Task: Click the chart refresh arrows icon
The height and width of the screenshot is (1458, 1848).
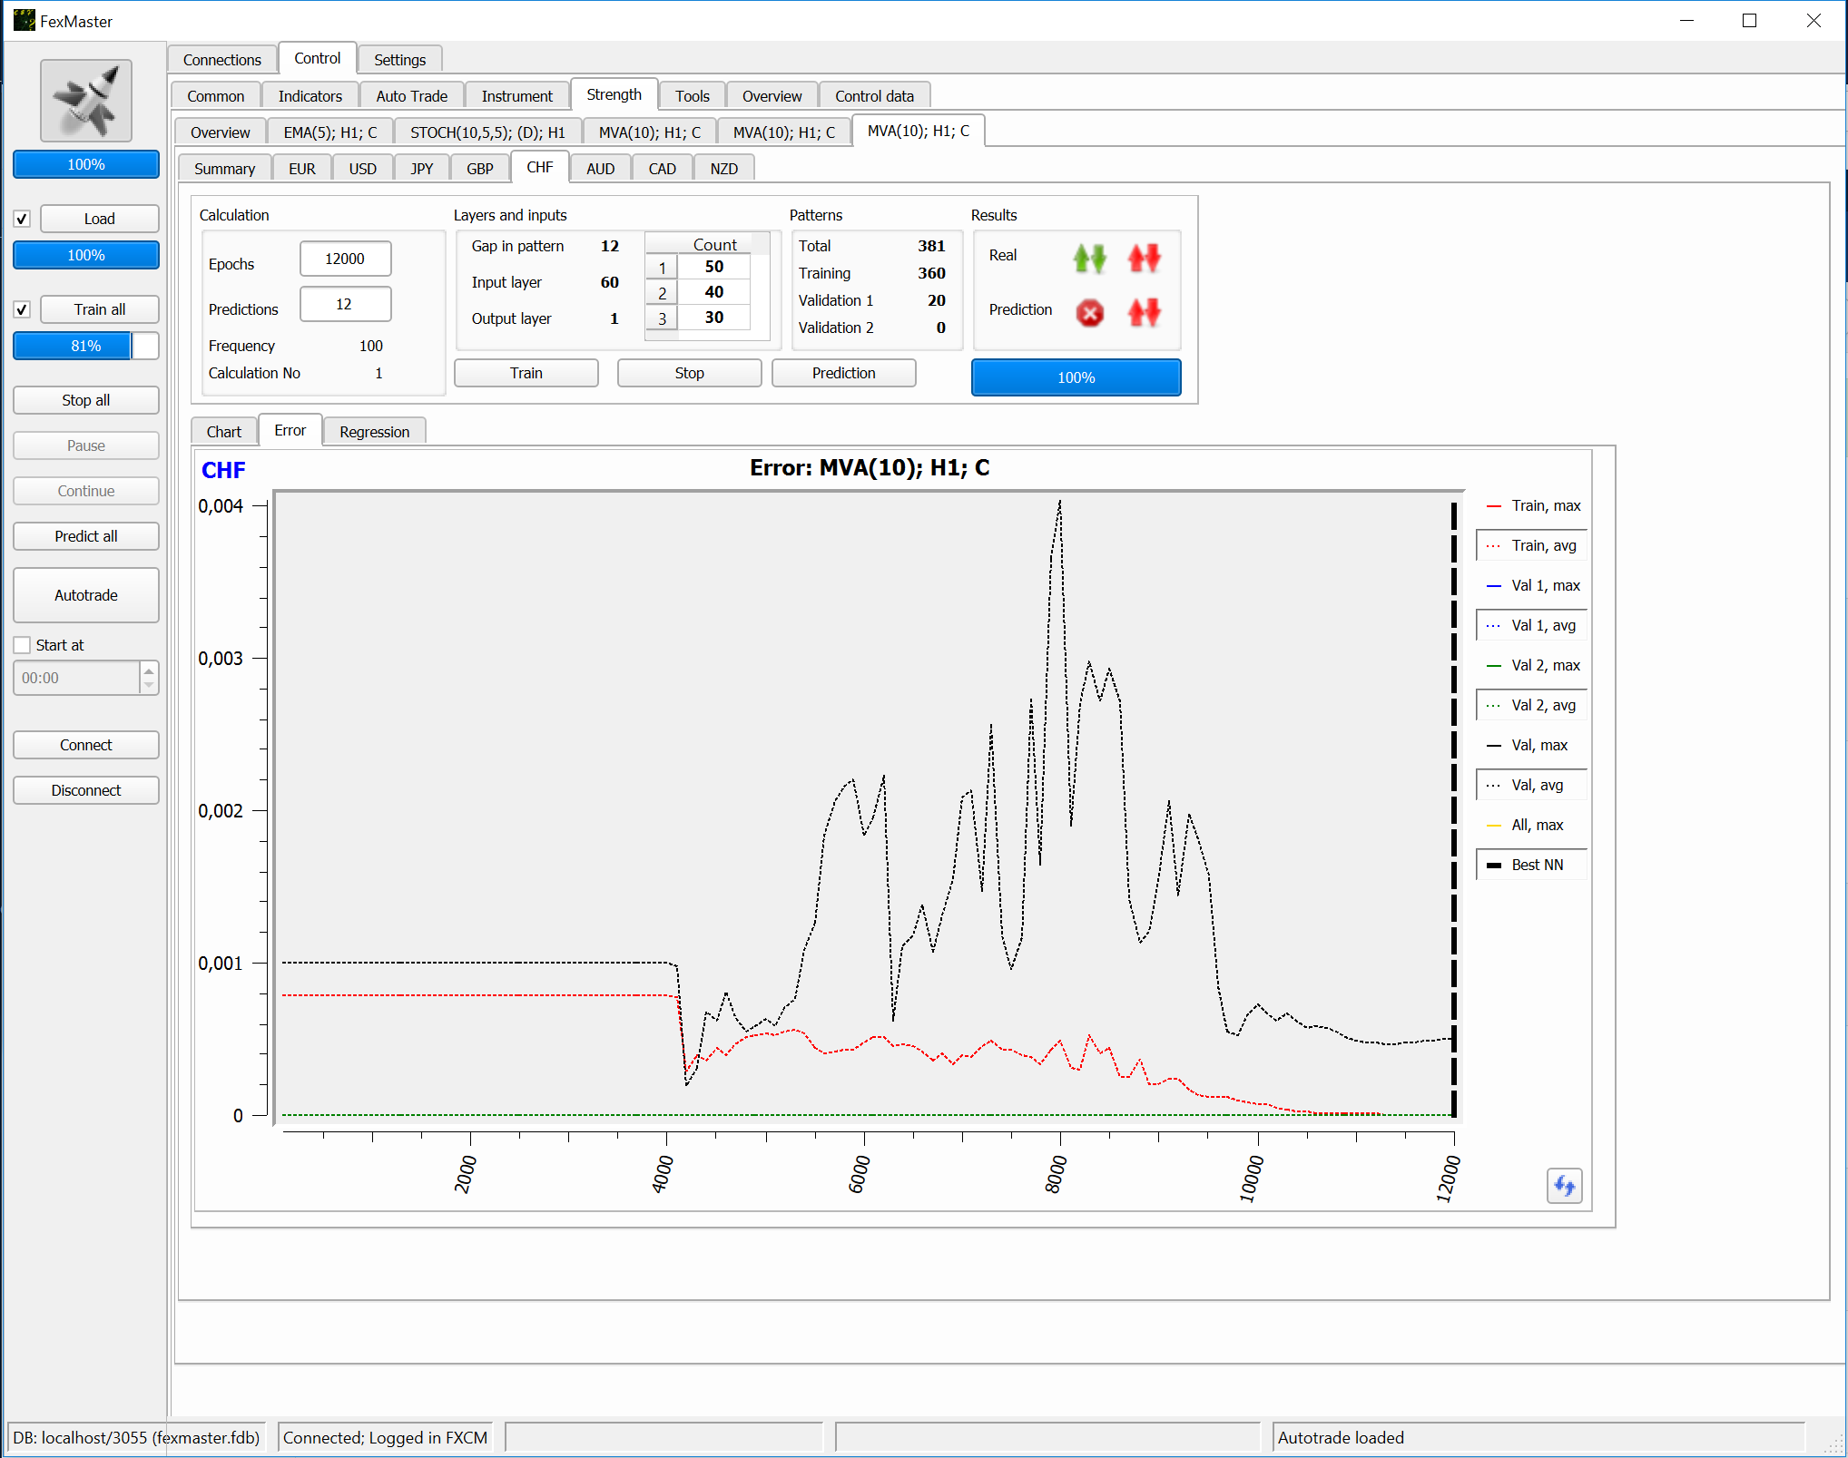Action: click(x=1564, y=1186)
